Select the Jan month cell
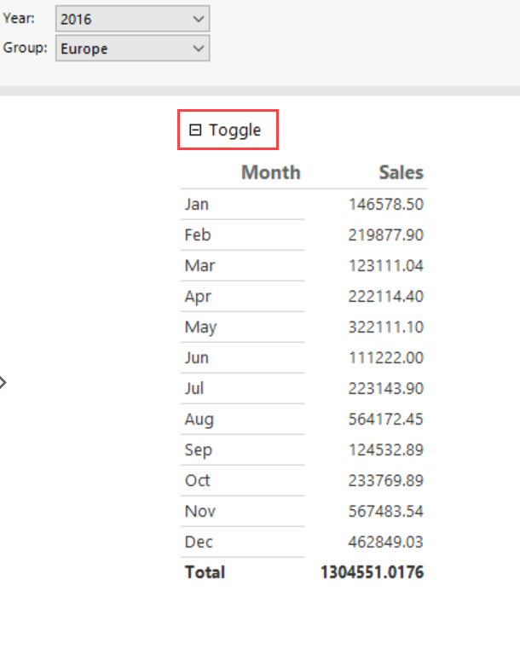 tap(197, 205)
